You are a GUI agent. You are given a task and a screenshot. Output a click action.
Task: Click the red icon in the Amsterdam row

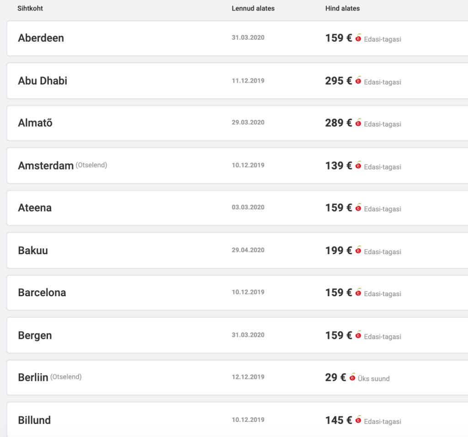(358, 166)
